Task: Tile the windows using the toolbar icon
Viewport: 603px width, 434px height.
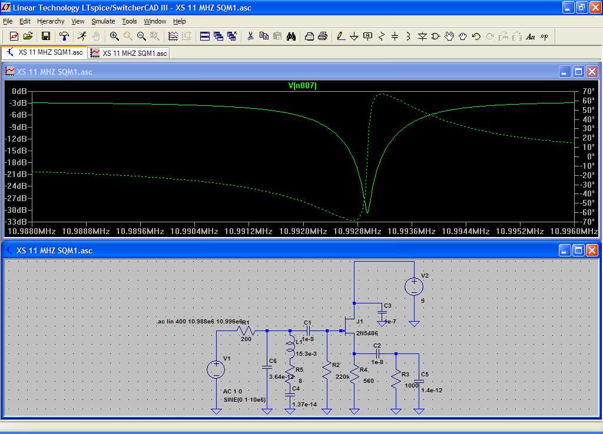Action: (205, 36)
